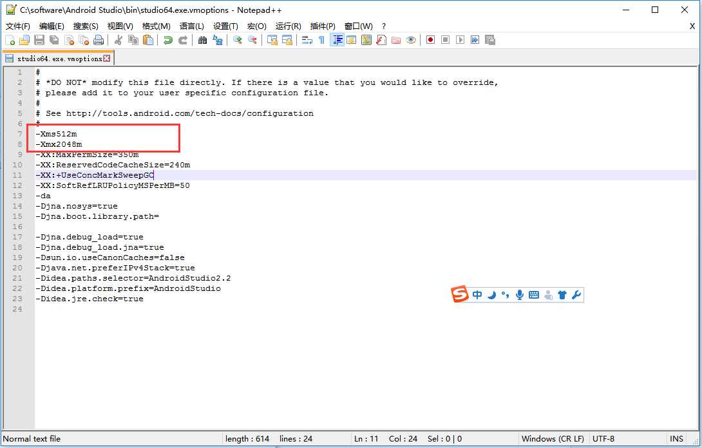This screenshot has width=702, height=448.
Task: Click the Save recorded macro icon
Action: coord(489,40)
